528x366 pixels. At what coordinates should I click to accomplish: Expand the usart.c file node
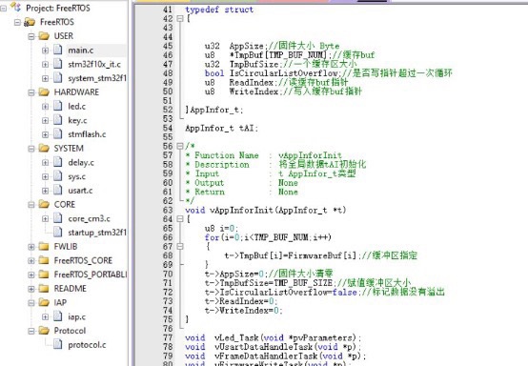45,191
